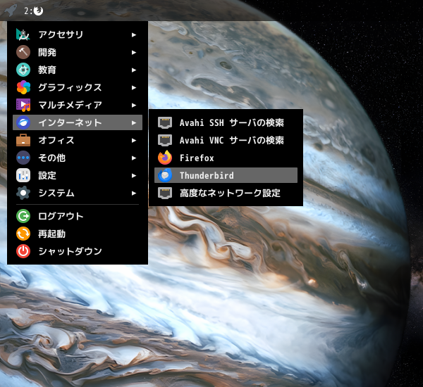This screenshot has width=423, height=387.
Task: Open the システム menu category
Action: (x=78, y=193)
